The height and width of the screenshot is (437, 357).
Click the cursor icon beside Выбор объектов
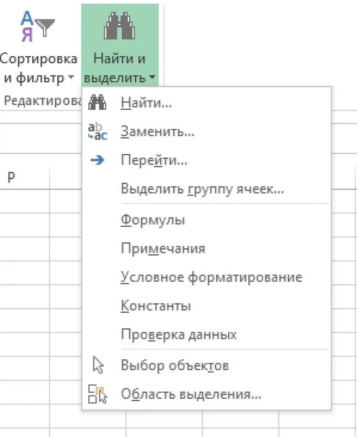pyautogui.click(x=98, y=364)
